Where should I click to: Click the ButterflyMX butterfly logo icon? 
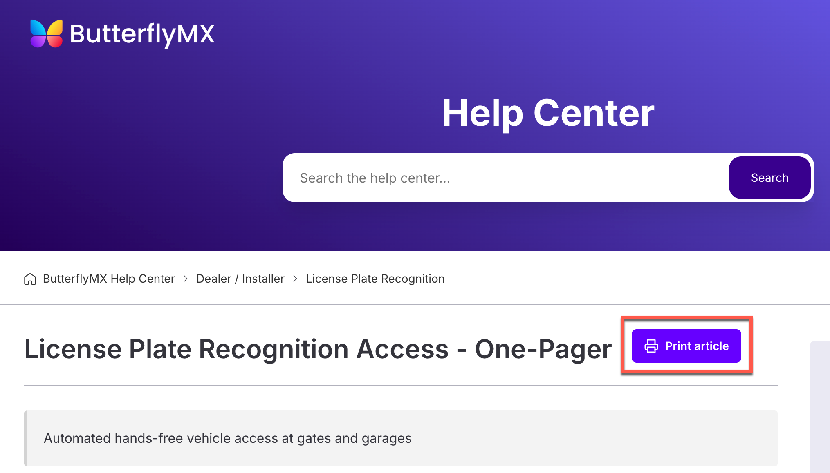[46, 33]
